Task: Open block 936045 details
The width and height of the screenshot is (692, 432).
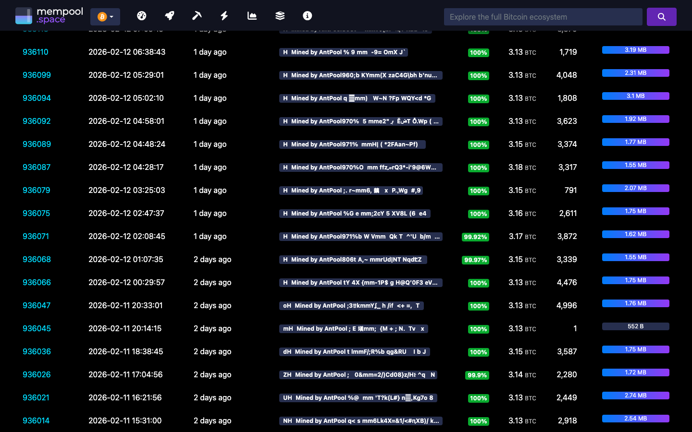Action: click(37, 328)
